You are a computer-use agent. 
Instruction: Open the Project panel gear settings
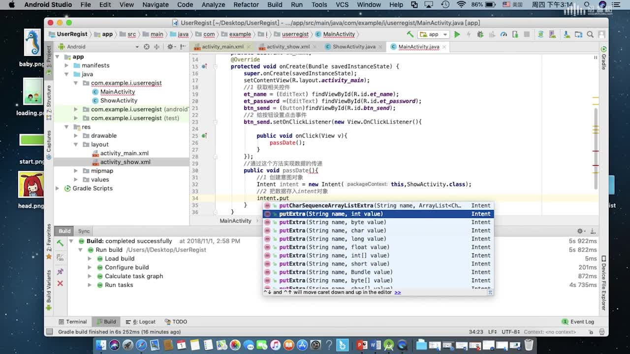pyautogui.click(x=170, y=47)
